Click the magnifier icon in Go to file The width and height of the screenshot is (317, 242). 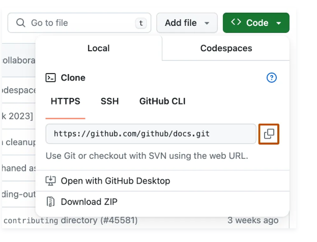click(x=20, y=23)
